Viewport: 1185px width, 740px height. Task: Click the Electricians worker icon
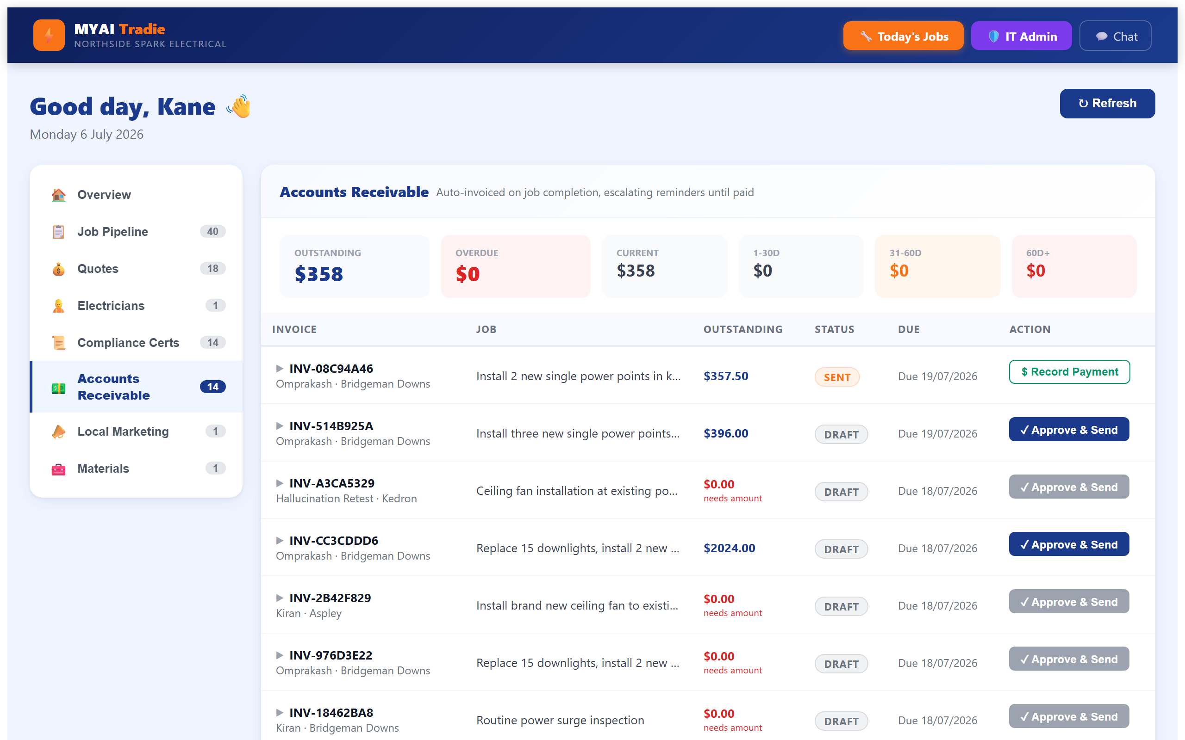click(59, 305)
